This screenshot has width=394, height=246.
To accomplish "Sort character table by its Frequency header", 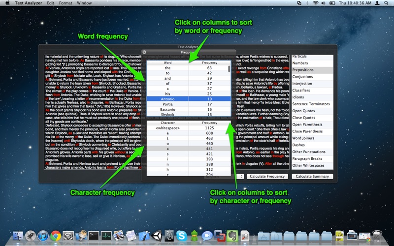I will [210, 123].
